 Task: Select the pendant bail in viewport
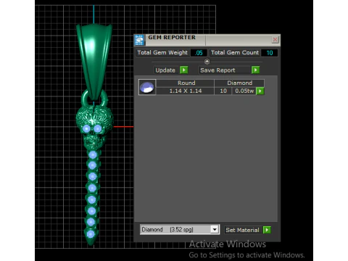click(x=94, y=60)
